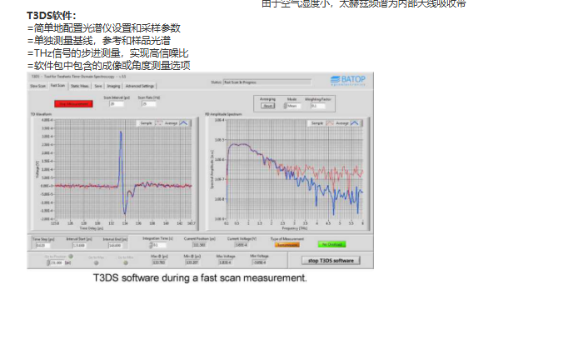
Task: Click the Averaging Reset button
Action: coord(268,106)
